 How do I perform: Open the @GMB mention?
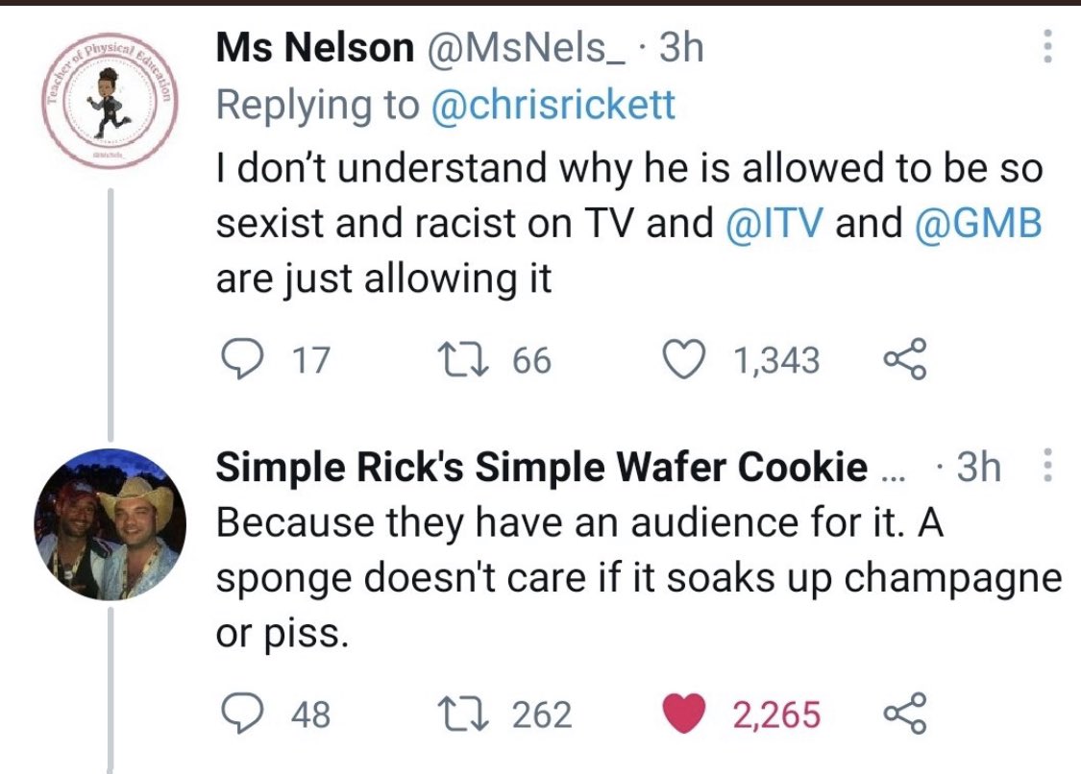pos(977,224)
